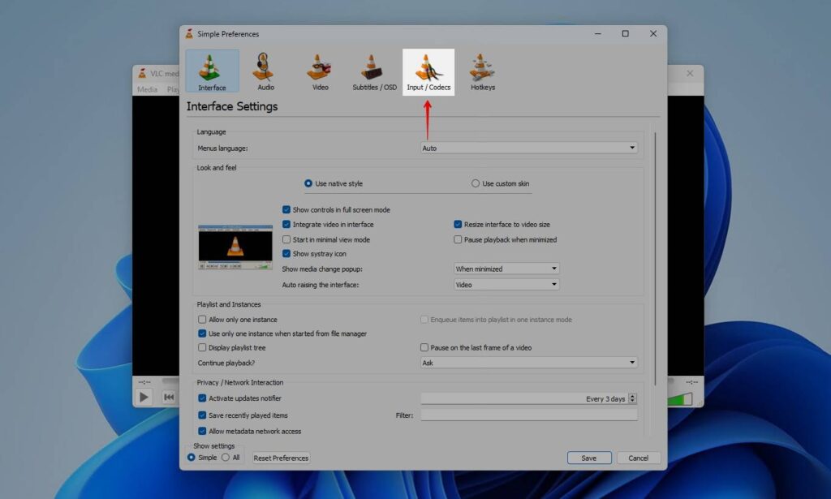Open the Subtitles / OSD preferences category
Viewport: 831px width, 499px height.
[x=374, y=71]
